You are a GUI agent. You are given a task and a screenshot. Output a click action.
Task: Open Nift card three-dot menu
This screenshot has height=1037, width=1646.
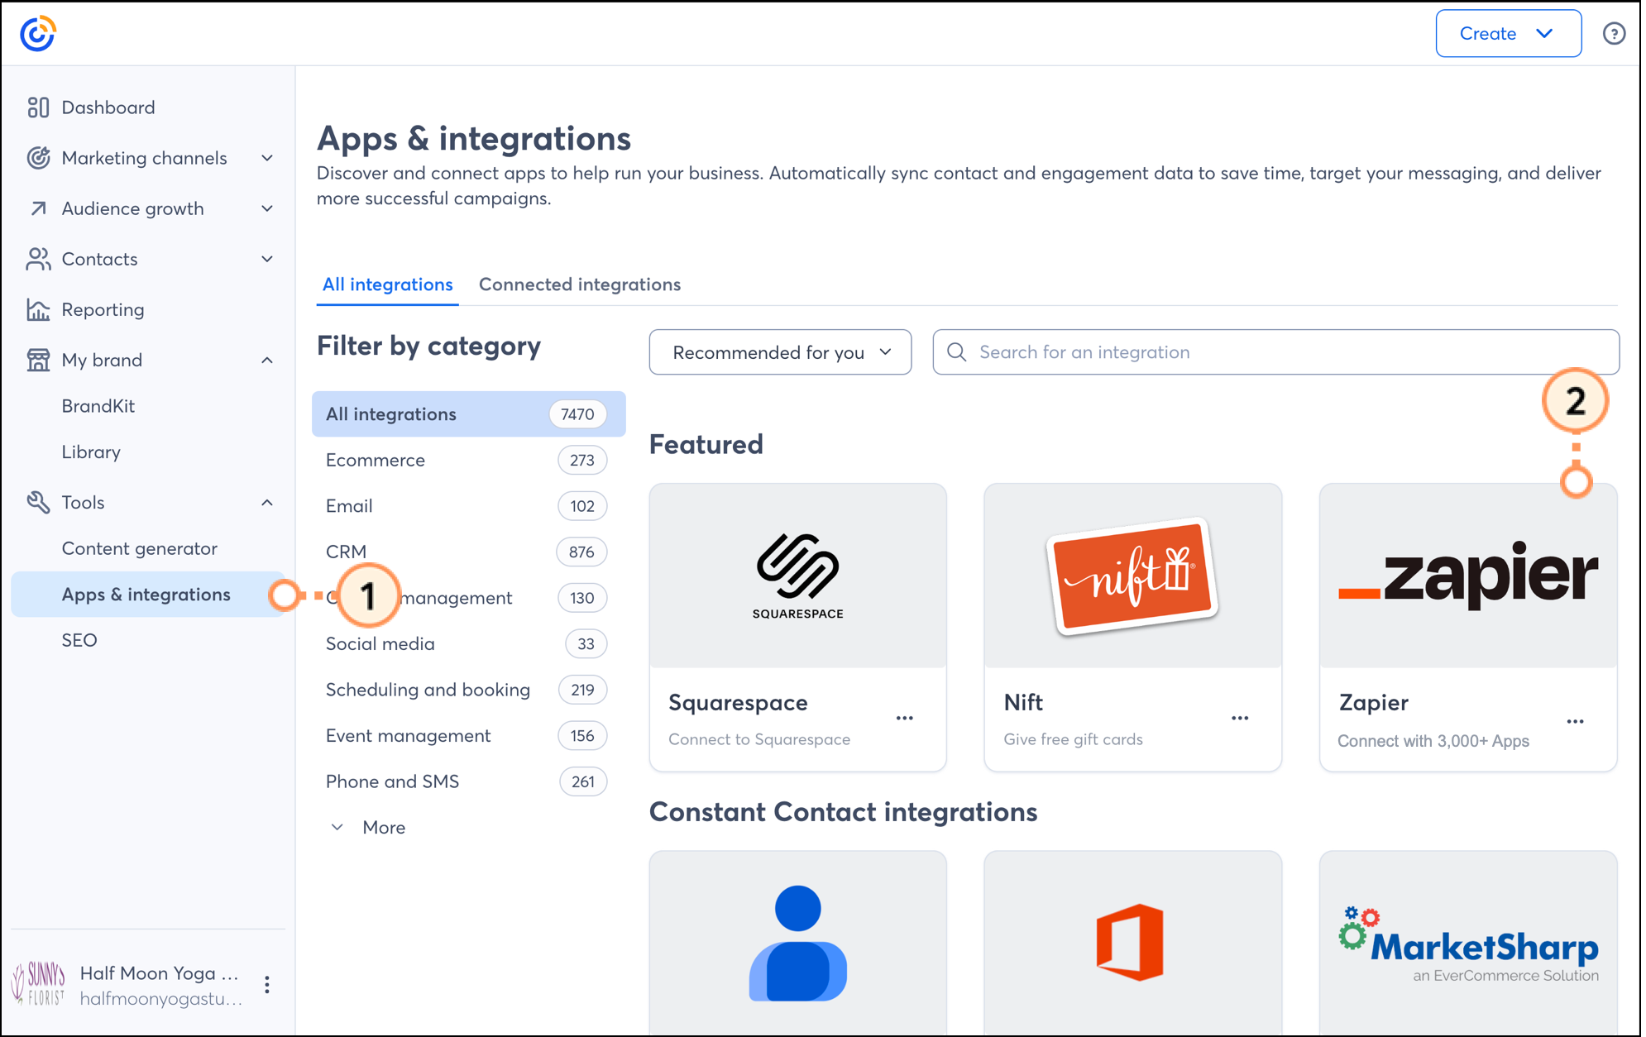pyautogui.click(x=1239, y=718)
